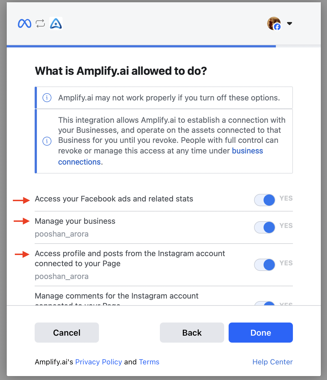
Task: Click red arrow beside Facebook ads permission
Action: coord(21,200)
